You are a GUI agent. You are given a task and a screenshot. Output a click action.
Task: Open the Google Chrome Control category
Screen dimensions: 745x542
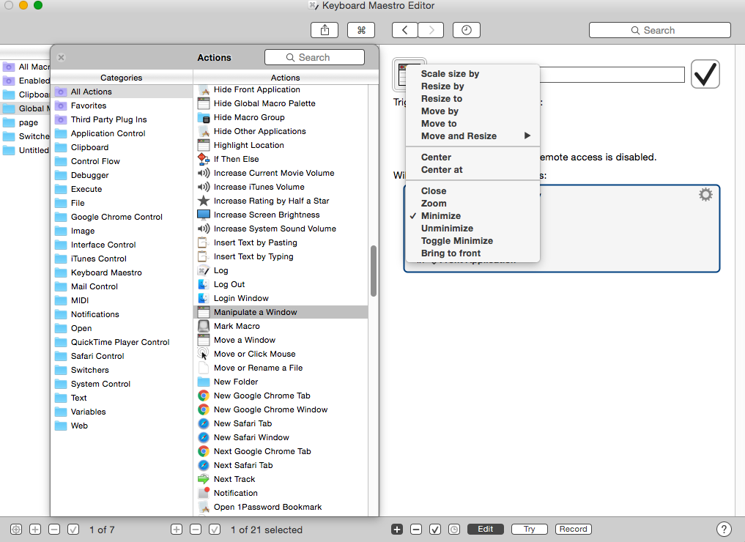(x=122, y=217)
